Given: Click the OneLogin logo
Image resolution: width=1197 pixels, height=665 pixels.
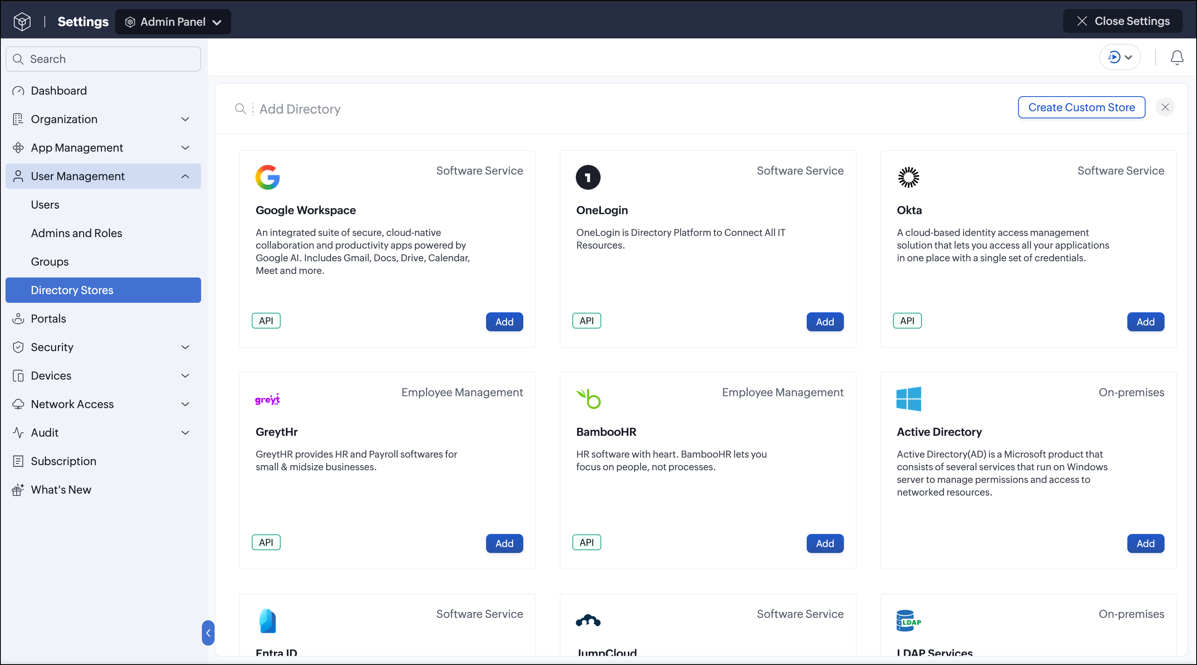Looking at the screenshot, I should coord(588,177).
